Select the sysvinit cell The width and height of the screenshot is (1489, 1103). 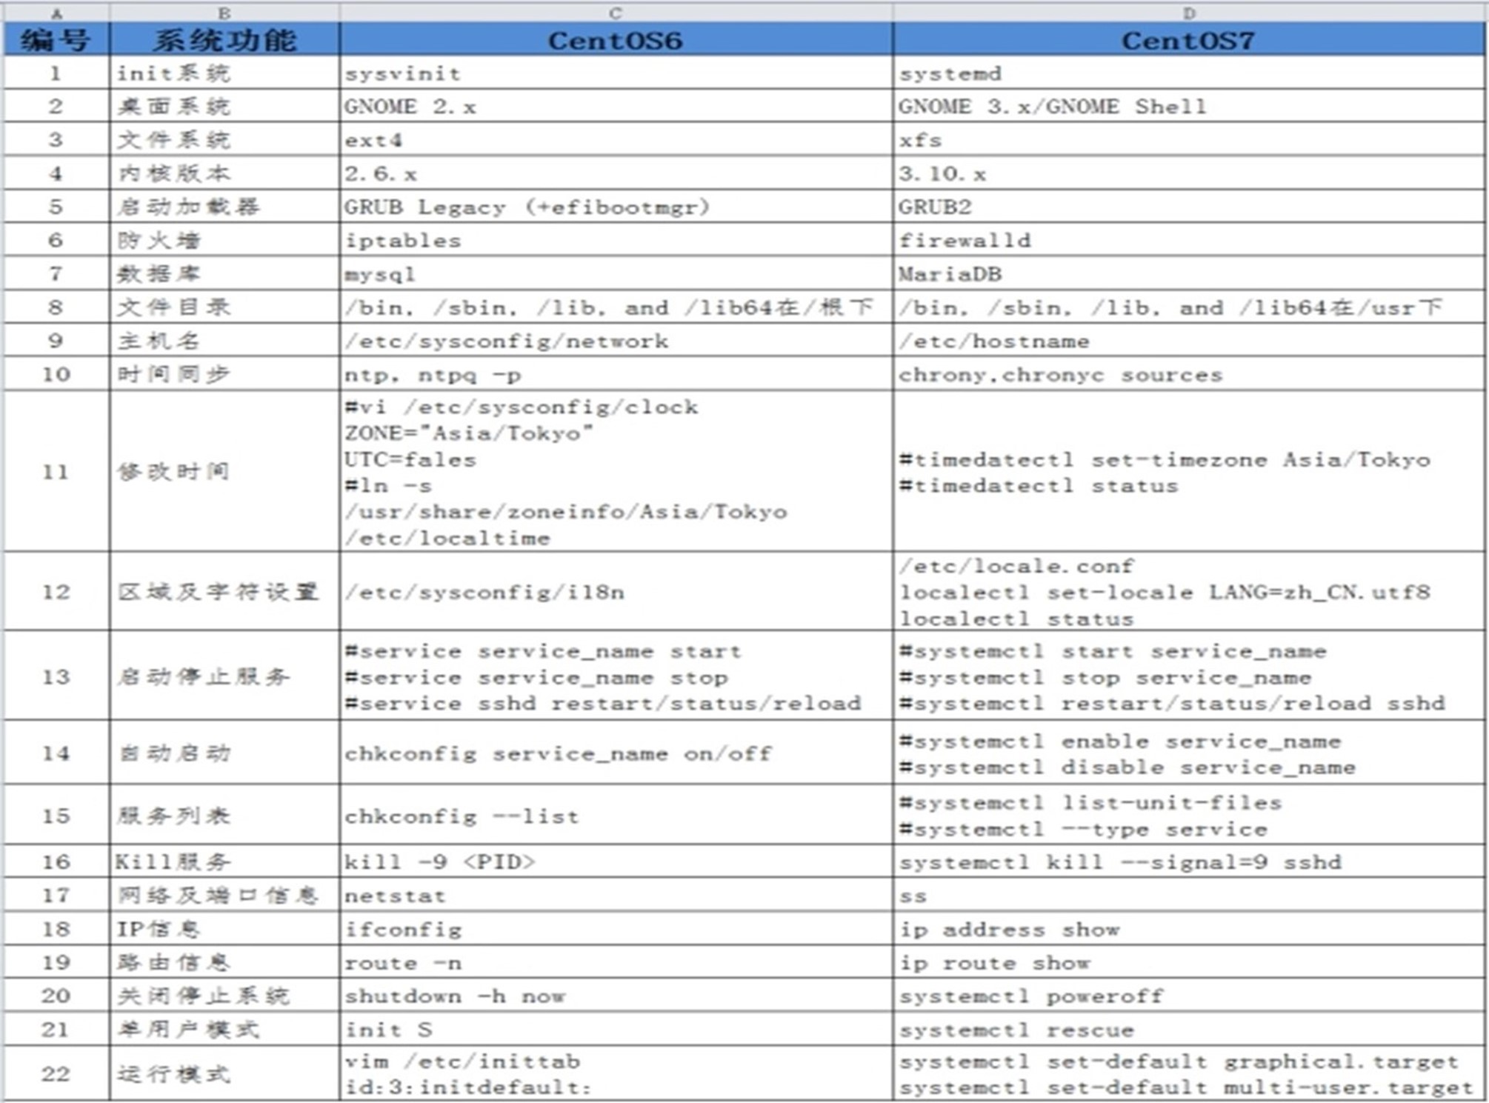tap(616, 73)
